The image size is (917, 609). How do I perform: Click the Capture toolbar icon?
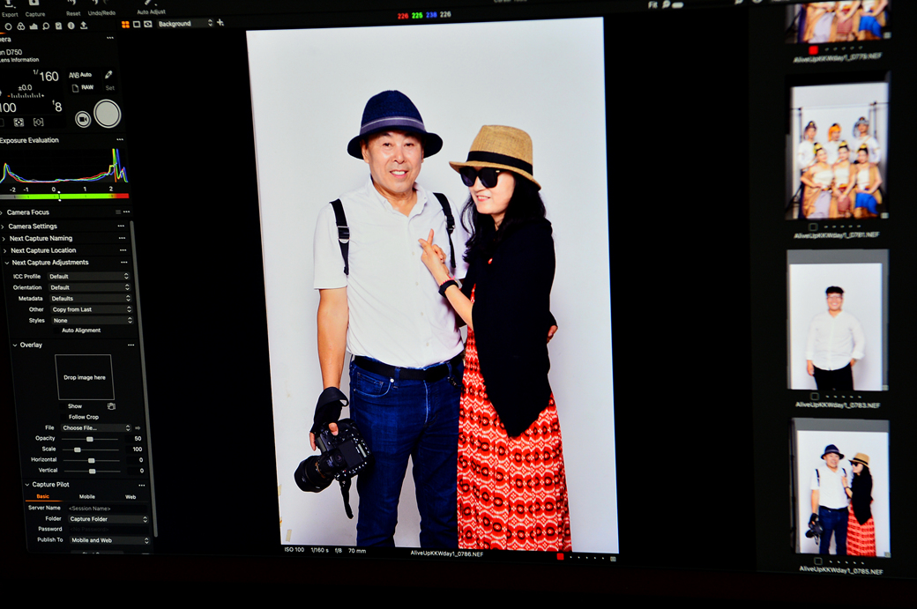[34, 3]
